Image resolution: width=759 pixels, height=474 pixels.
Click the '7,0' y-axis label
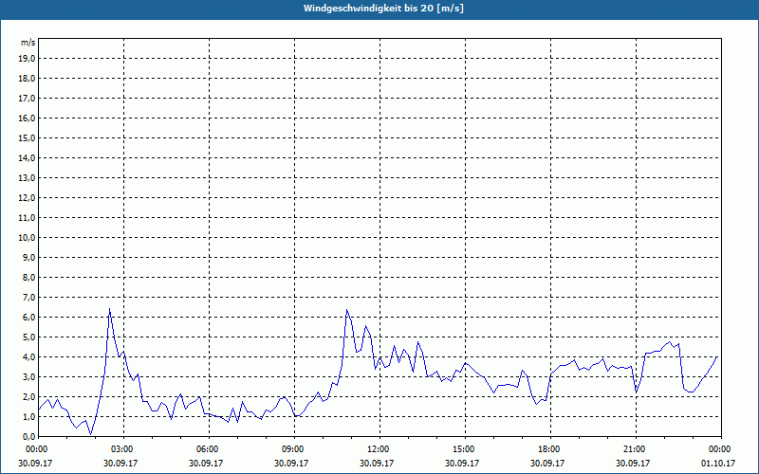click(x=28, y=297)
